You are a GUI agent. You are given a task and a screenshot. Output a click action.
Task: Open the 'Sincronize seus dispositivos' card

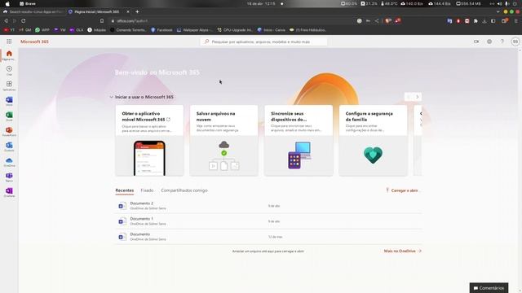click(x=299, y=141)
